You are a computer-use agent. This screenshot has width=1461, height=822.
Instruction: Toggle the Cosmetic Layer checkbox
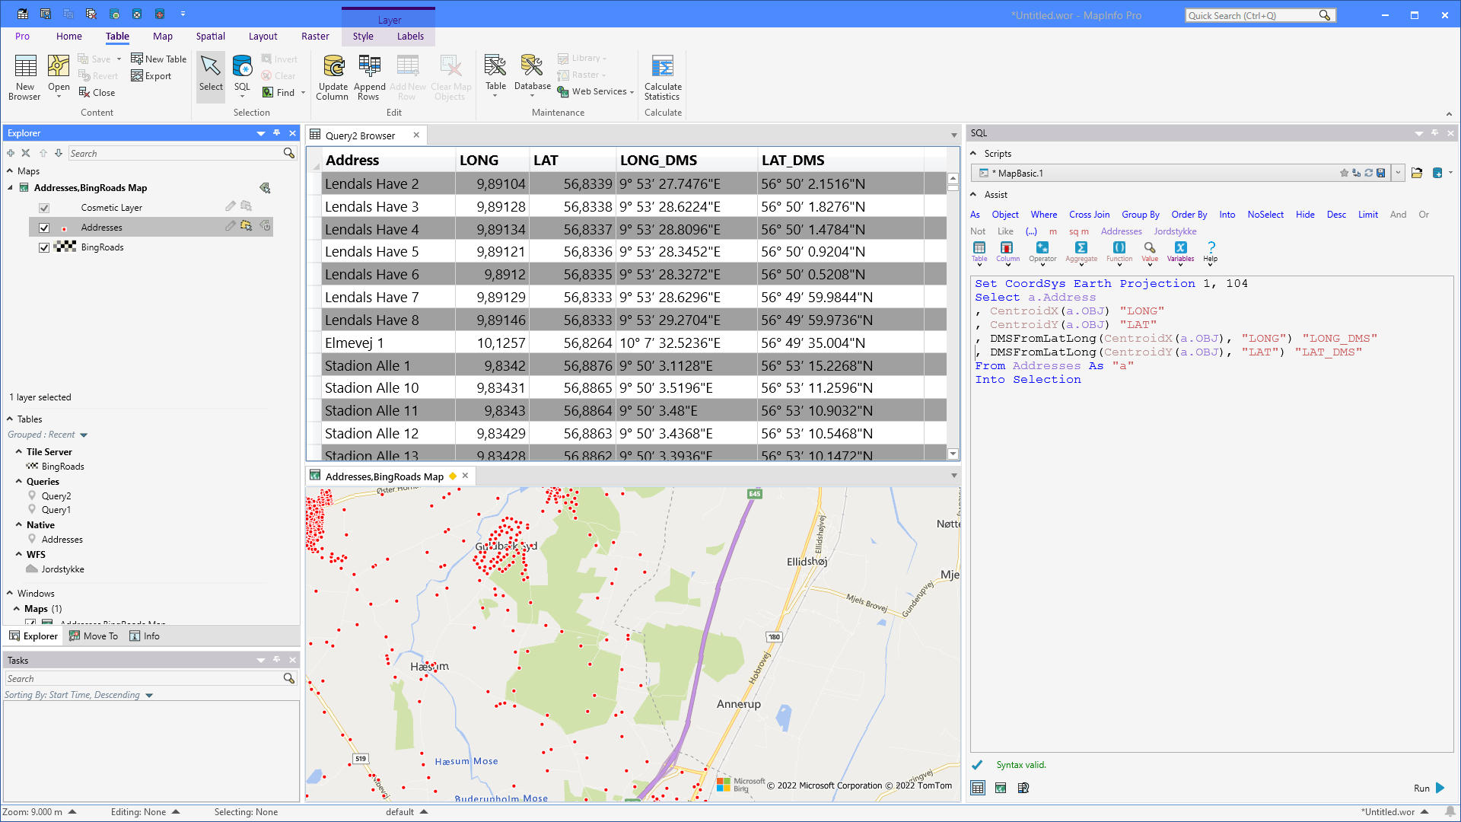(44, 207)
